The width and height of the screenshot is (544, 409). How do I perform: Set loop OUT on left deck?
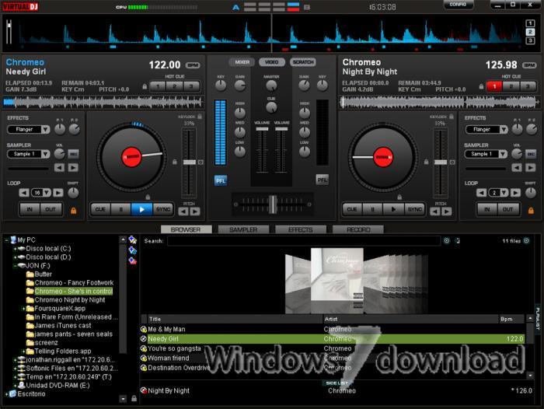(51, 209)
